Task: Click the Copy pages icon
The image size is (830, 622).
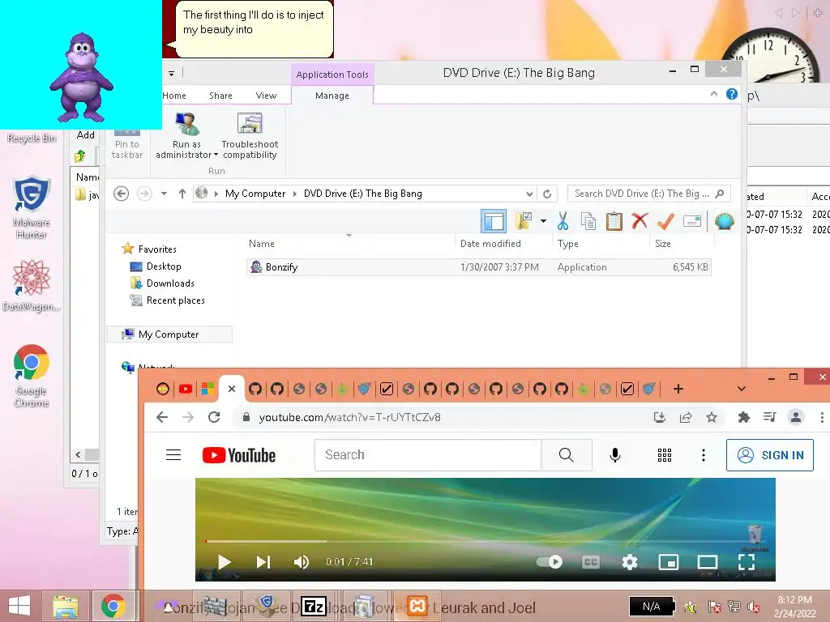Action: (588, 221)
